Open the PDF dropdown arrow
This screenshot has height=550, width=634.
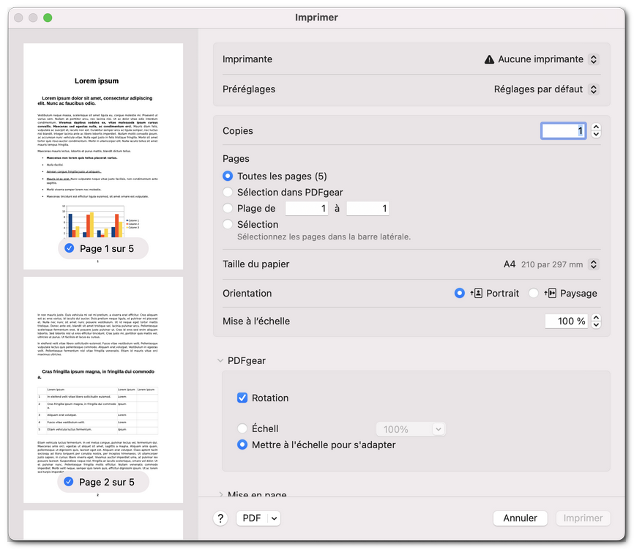tap(274, 518)
